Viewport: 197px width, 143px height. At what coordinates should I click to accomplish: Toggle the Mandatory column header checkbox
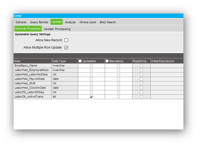[x=107, y=61]
